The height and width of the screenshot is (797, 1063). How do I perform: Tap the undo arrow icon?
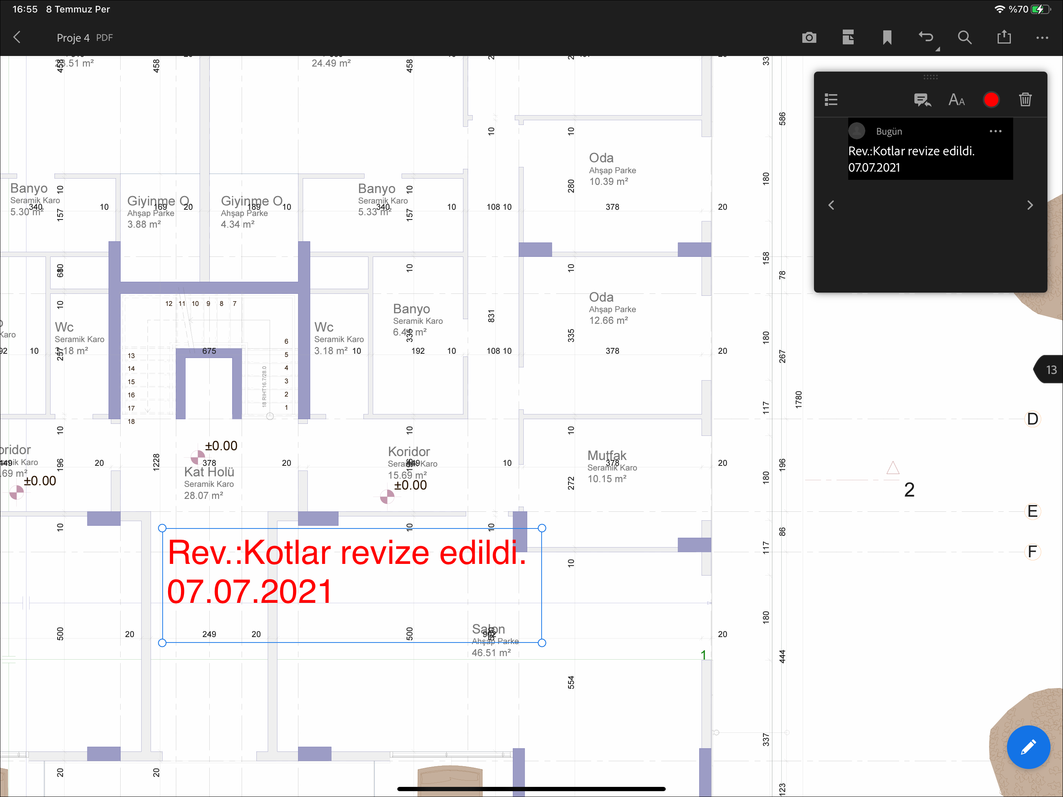click(926, 37)
